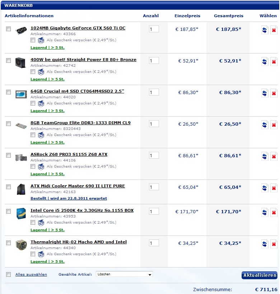The height and width of the screenshot is (294, 280).
Task: Tick the selection checkbox for the Intel Core i5 2500K
Action: pos(9,211)
